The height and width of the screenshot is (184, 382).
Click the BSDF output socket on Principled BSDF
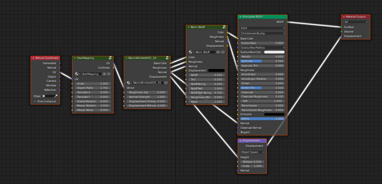(287, 22)
